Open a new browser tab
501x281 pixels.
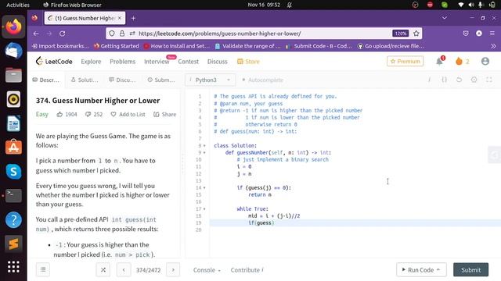[133, 18]
